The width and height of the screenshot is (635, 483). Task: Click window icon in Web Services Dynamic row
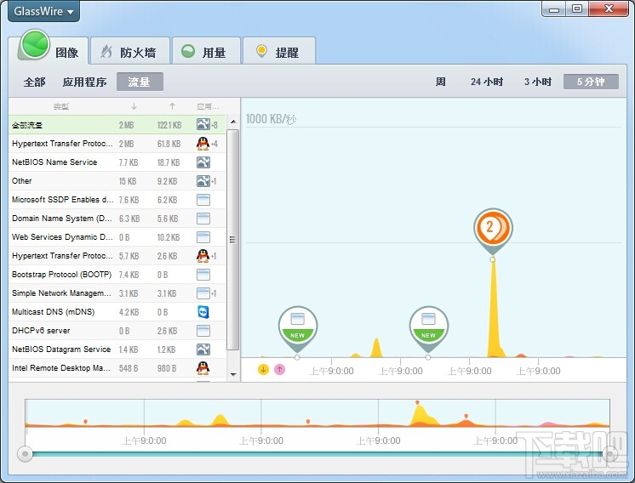pyautogui.click(x=203, y=237)
